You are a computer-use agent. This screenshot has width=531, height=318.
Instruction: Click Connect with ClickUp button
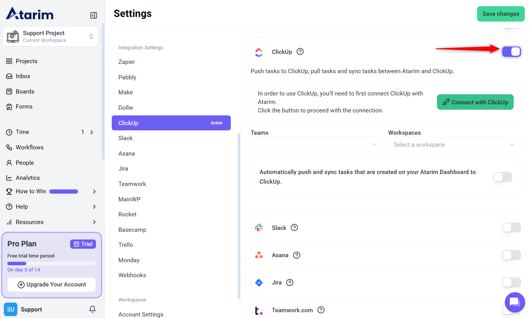475,102
